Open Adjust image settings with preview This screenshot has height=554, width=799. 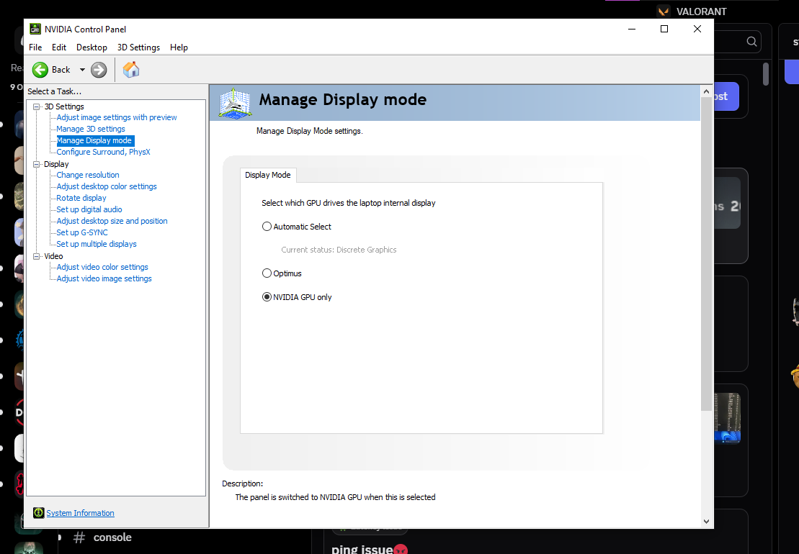117,117
